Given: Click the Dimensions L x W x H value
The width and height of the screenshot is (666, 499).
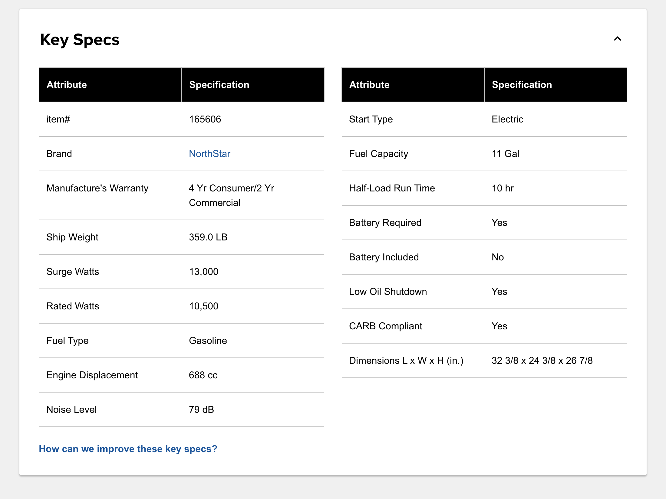Looking at the screenshot, I should (542, 360).
